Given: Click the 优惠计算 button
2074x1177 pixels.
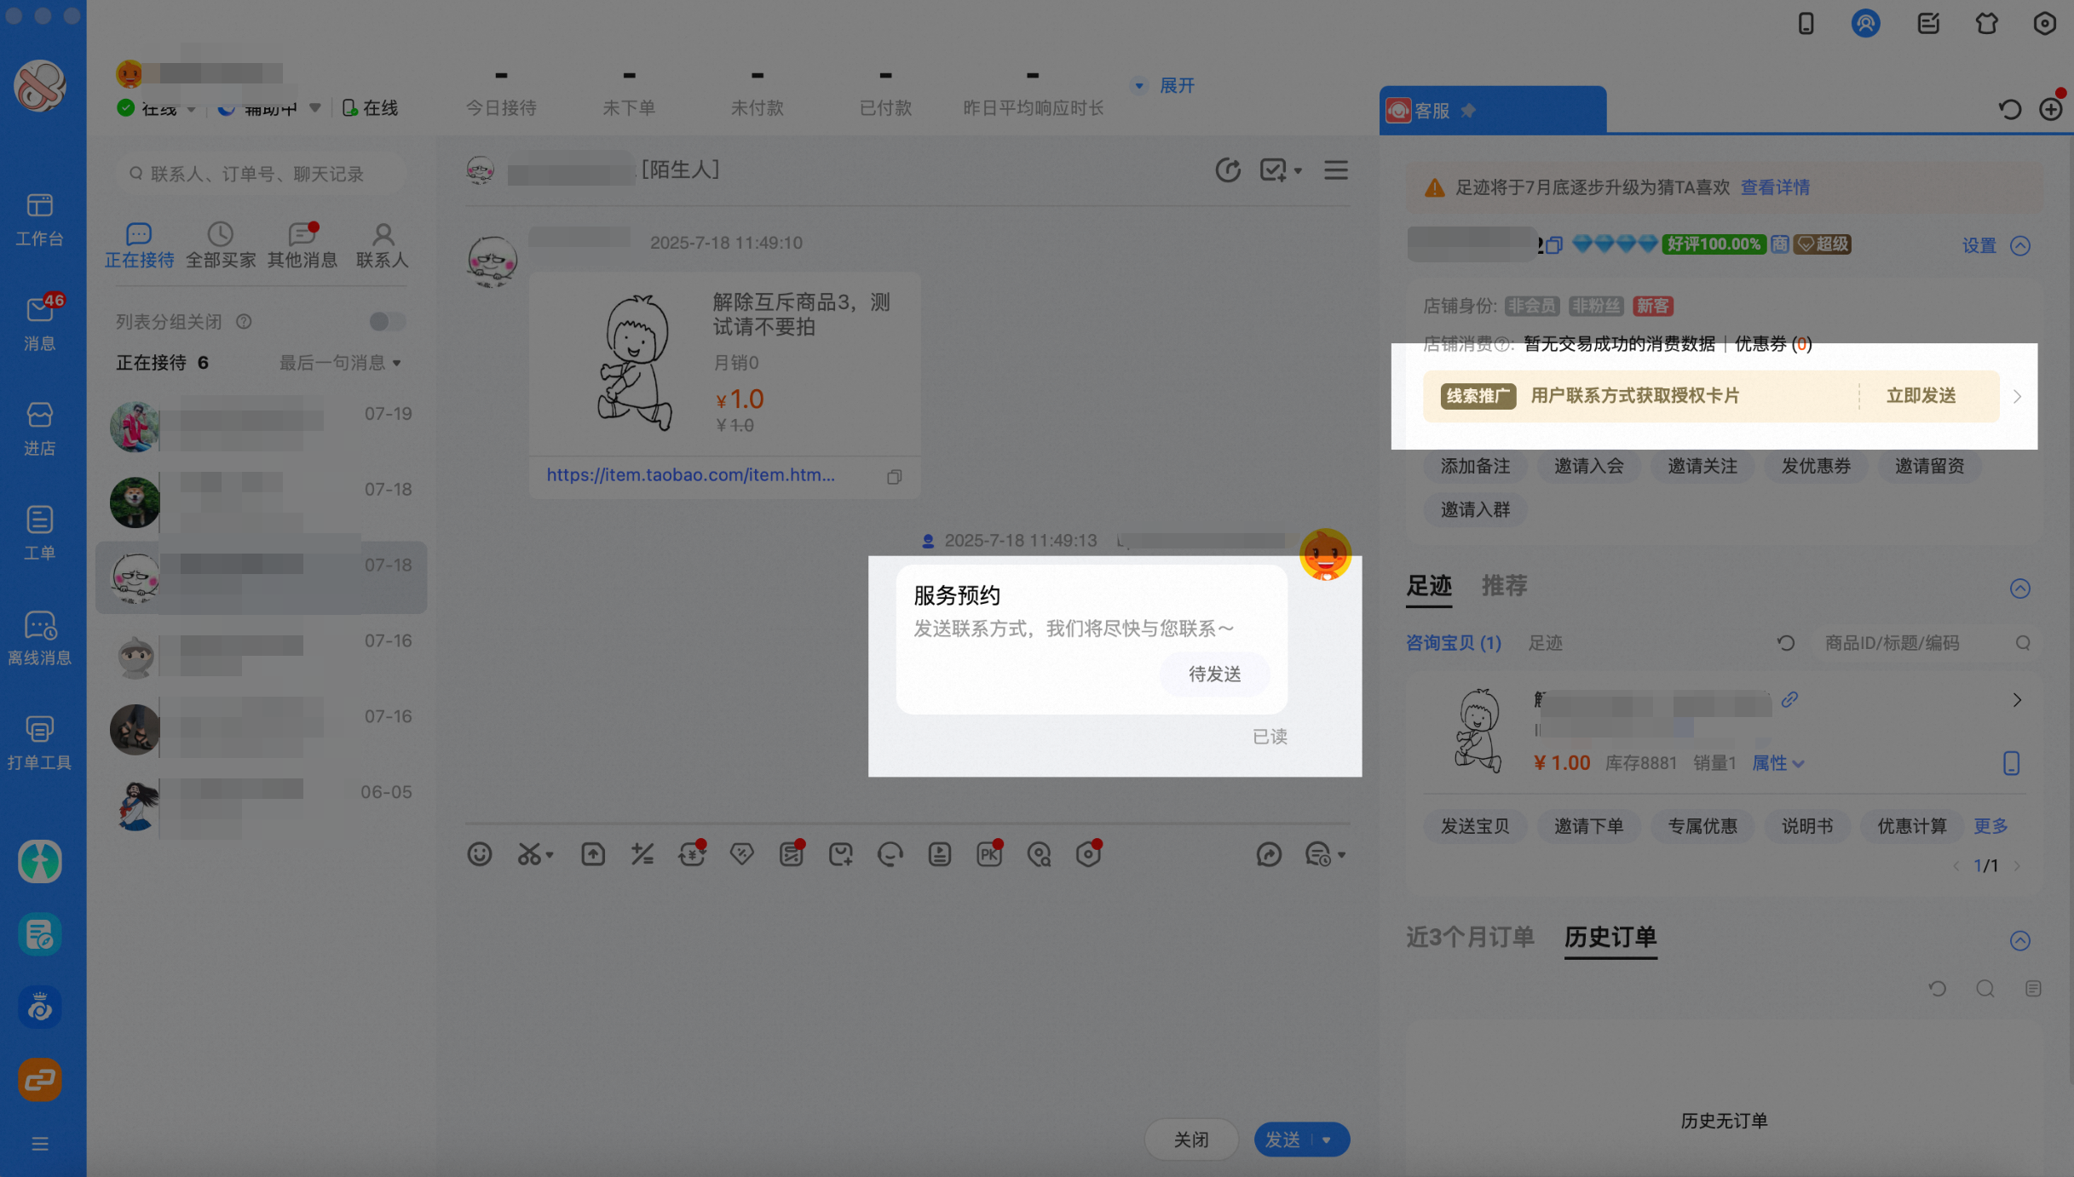Looking at the screenshot, I should click(x=1912, y=826).
